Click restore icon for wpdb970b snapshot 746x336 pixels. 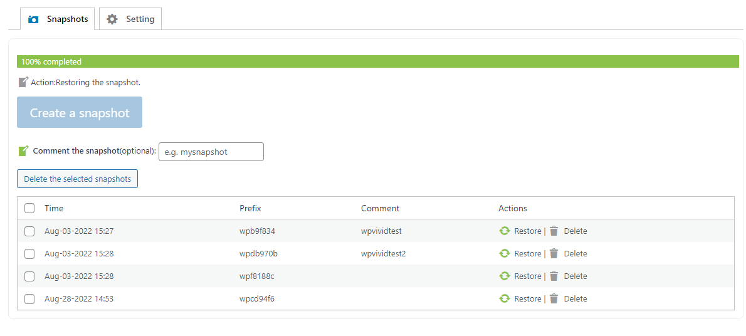click(504, 253)
